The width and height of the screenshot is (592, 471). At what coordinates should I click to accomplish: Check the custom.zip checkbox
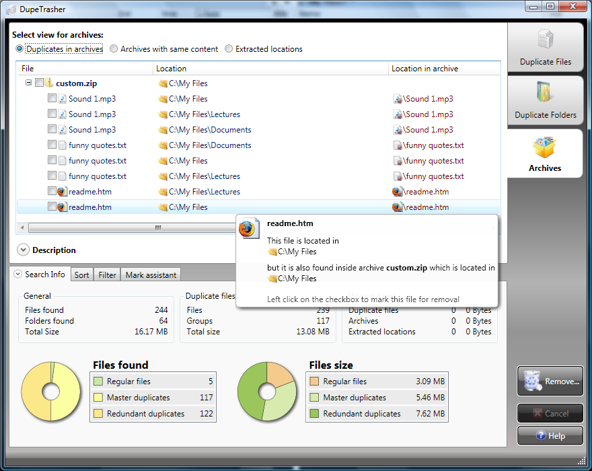(39, 82)
